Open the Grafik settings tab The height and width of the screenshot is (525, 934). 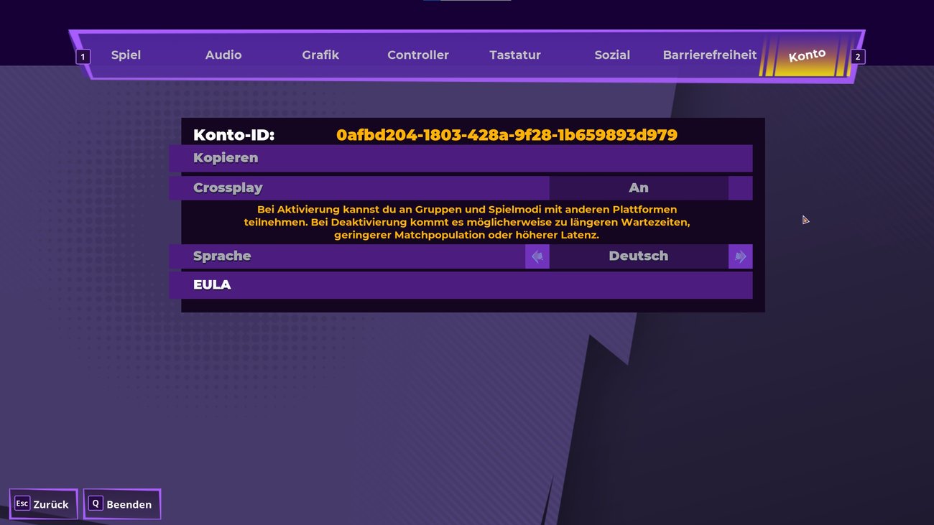pyautogui.click(x=320, y=55)
